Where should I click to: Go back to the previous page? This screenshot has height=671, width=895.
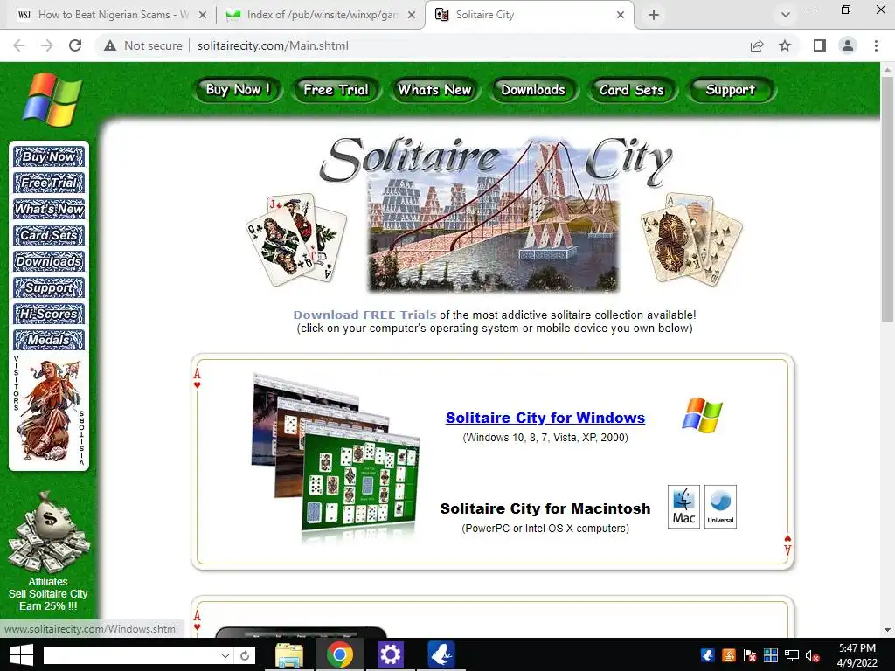(19, 45)
